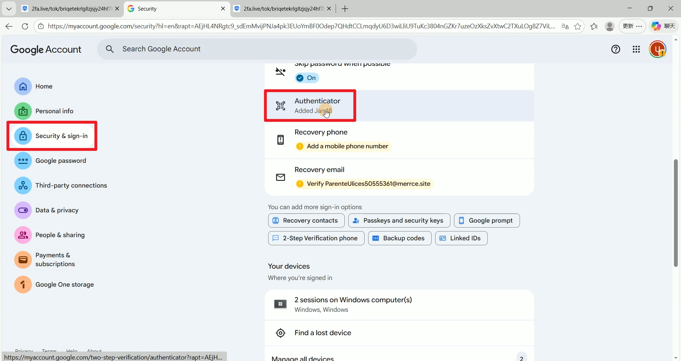
Task: Click the browser refresh icon
Action: pos(25,26)
